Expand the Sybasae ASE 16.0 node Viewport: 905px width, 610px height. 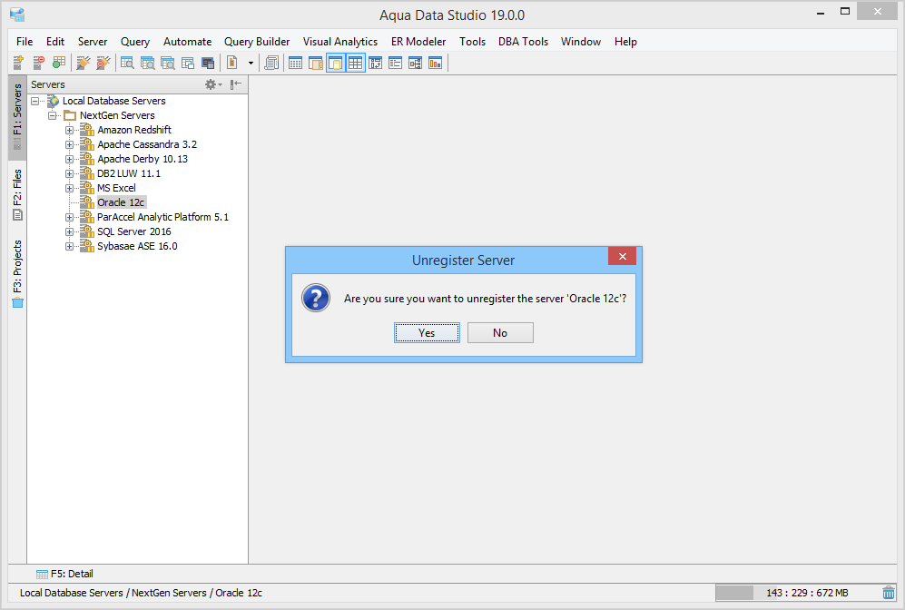[69, 246]
